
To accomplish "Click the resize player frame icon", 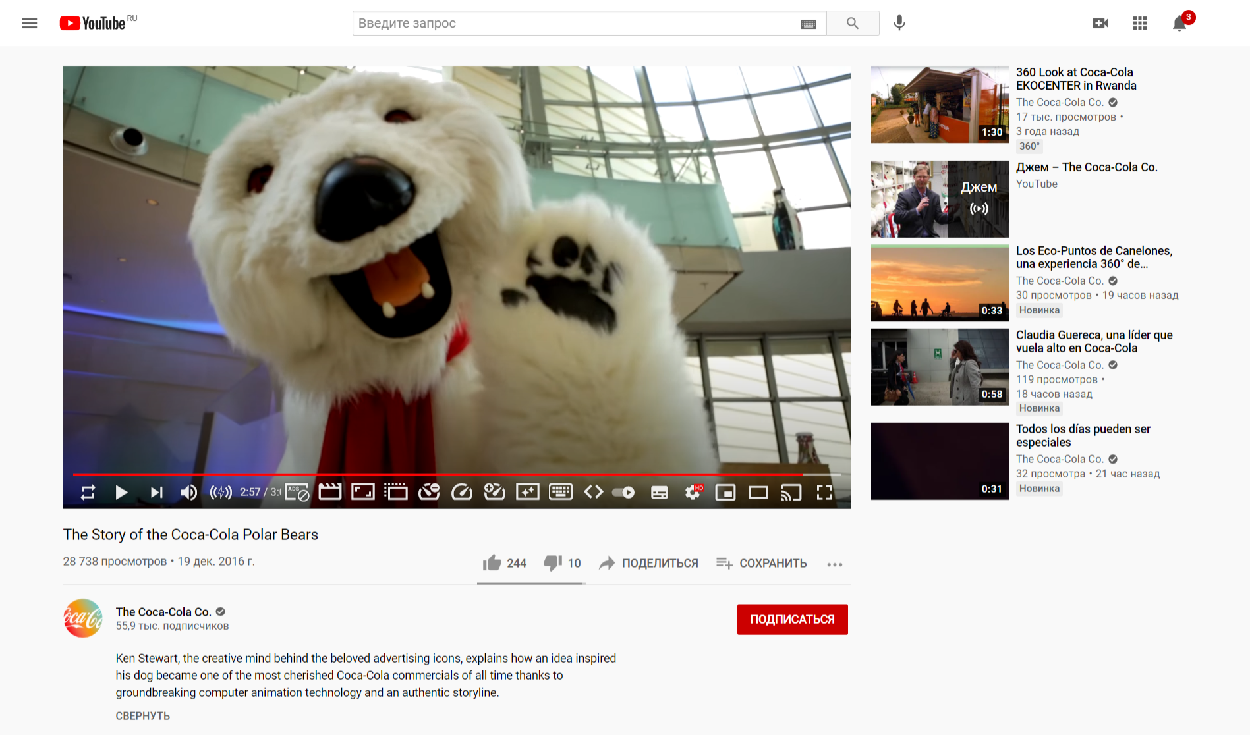I will click(x=363, y=492).
